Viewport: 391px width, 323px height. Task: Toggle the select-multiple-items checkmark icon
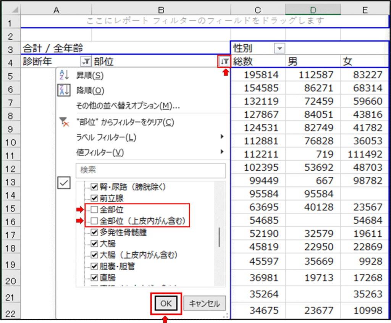point(64,183)
